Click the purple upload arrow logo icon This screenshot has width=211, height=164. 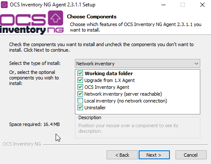click(56, 18)
